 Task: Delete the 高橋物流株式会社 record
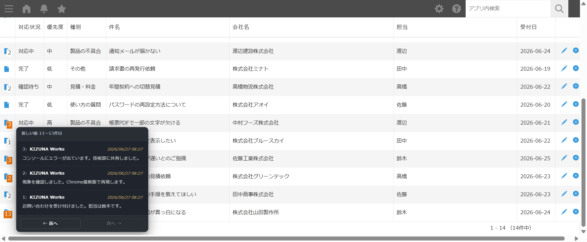point(576,86)
